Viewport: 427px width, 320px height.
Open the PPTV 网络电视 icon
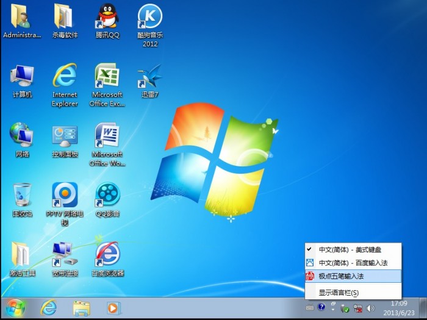point(65,196)
